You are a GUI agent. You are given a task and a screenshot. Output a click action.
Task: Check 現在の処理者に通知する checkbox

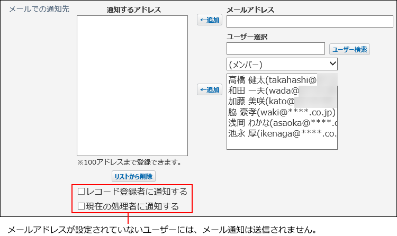pos(81,206)
